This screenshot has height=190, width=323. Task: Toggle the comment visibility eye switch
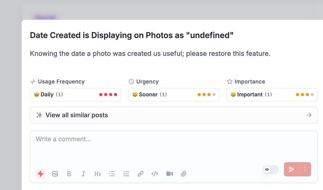[x=270, y=169]
